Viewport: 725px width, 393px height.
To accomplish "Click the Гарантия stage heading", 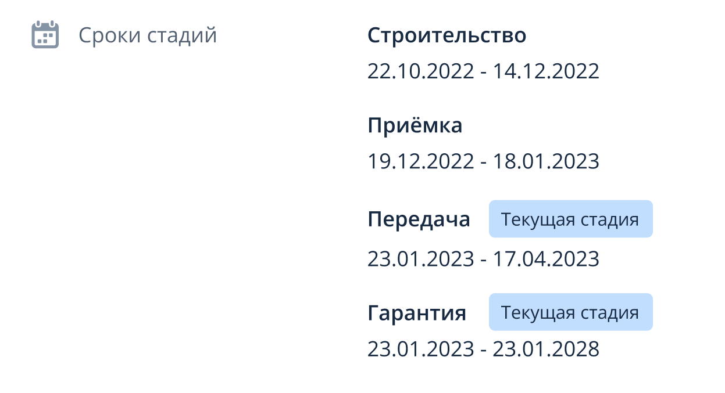I will (417, 313).
